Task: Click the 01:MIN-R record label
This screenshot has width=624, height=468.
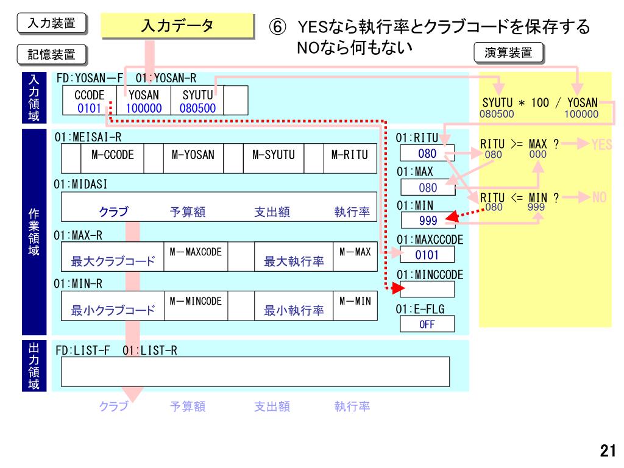Action: pos(78,284)
